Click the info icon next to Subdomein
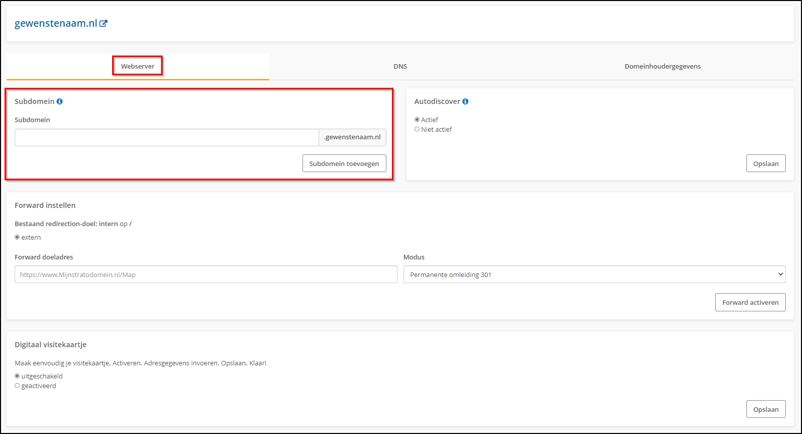The image size is (802, 434). click(60, 101)
